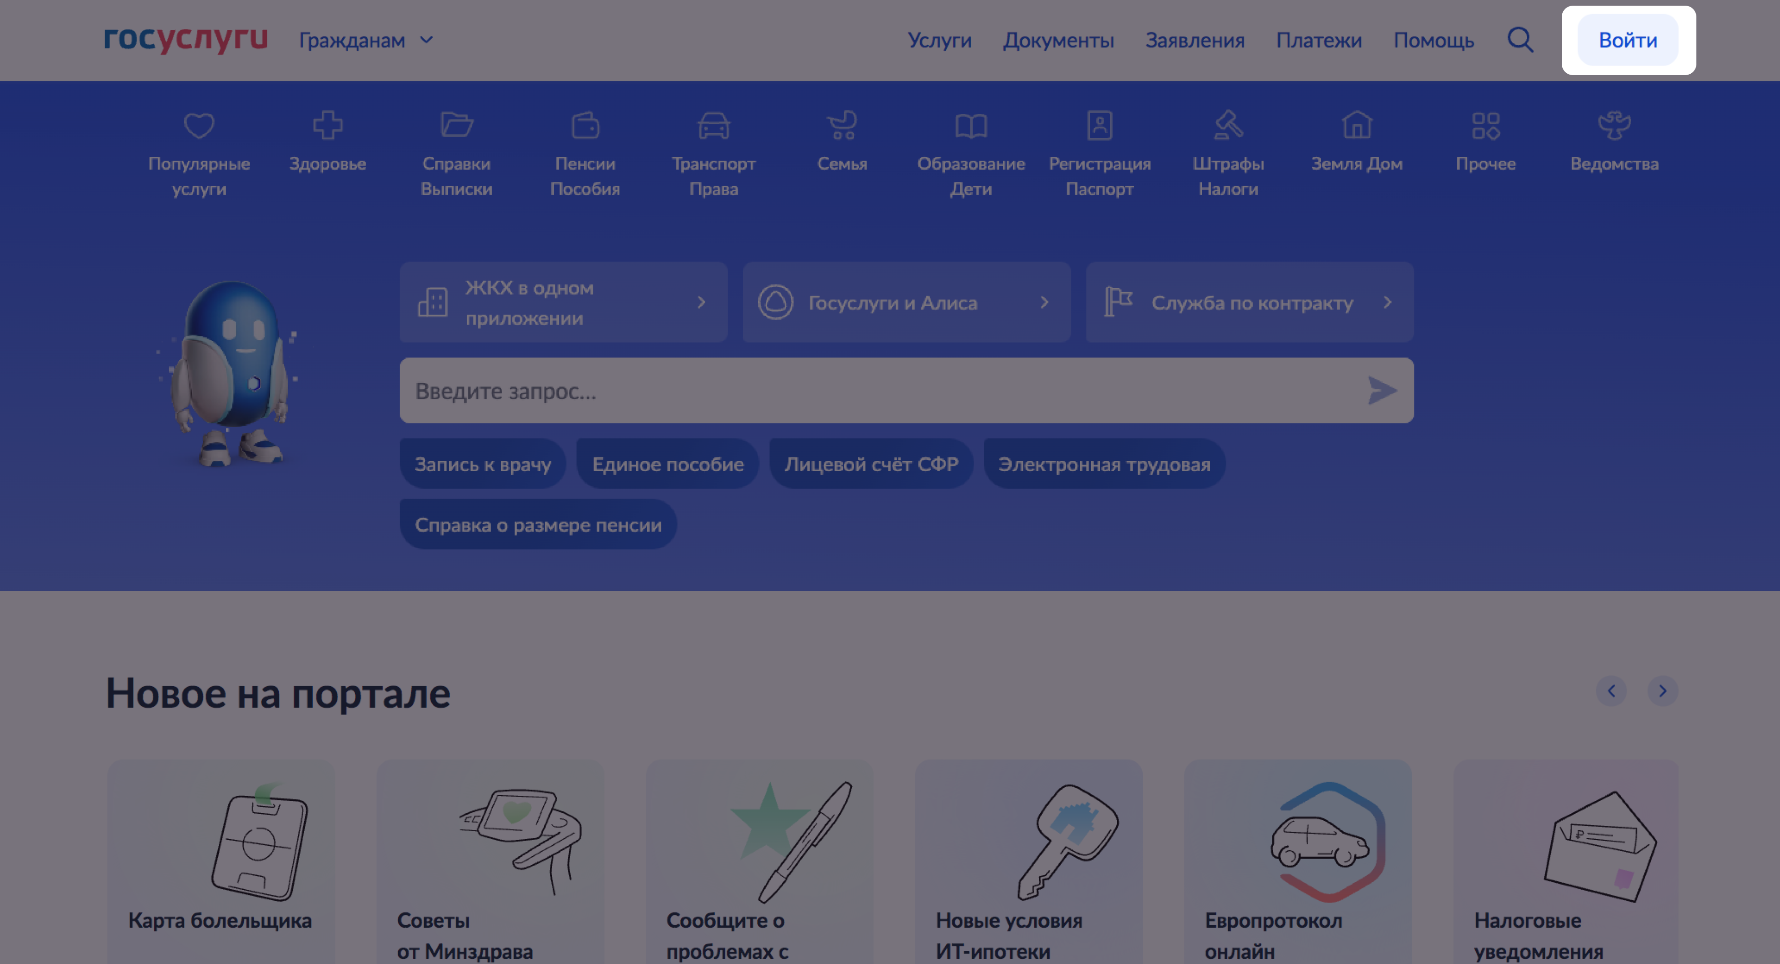Open Новые условия ИТ-ипотеки card

click(x=1029, y=862)
